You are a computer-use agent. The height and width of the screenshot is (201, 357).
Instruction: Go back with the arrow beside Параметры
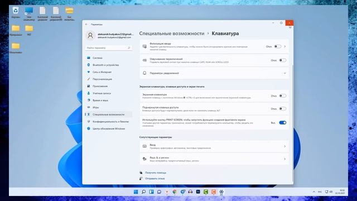[x=86, y=25]
